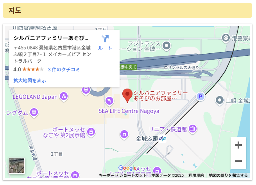Click the Google logo on the map
Screen dimensions: 256x185
(x=127, y=168)
